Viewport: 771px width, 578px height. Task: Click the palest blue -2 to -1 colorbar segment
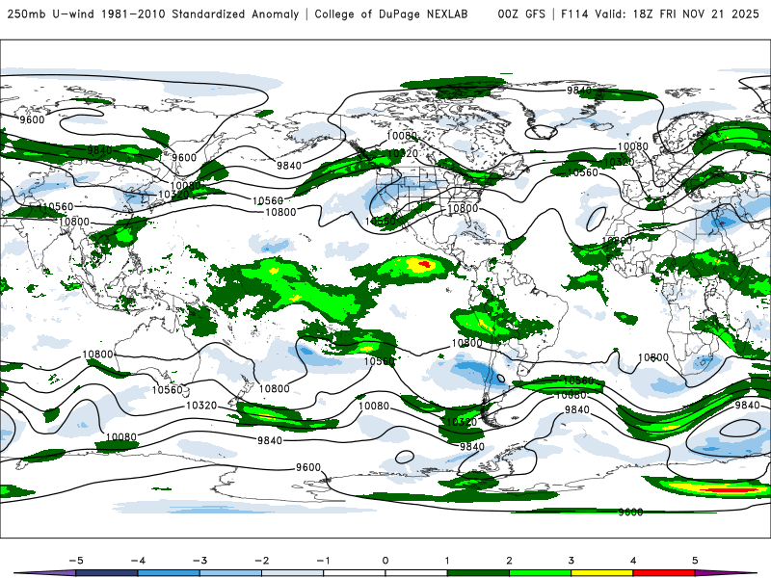coord(293,573)
